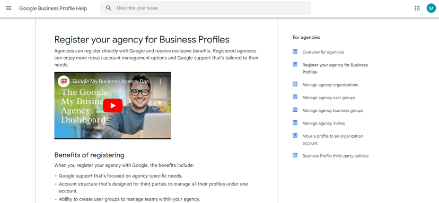The height and width of the screenshot is (203, 439).
Task: Open the account avatar labeled M
Action: 431,8
